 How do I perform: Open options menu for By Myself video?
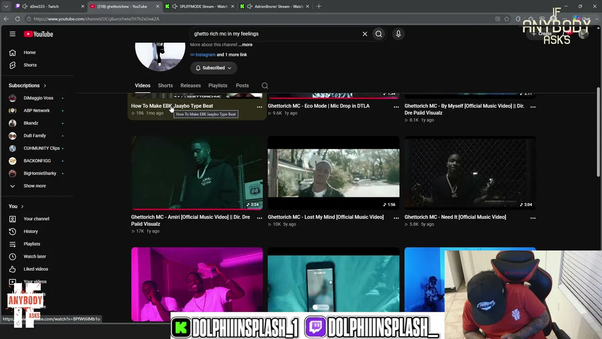tap(533, 107)
